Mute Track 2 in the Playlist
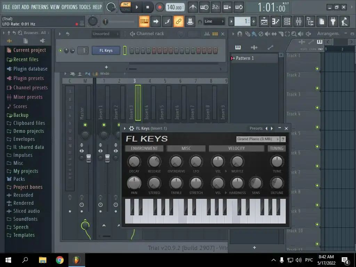 click(317, 88)
